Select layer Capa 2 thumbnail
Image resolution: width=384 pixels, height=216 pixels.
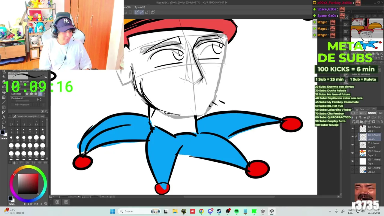[x=363, y=169]
